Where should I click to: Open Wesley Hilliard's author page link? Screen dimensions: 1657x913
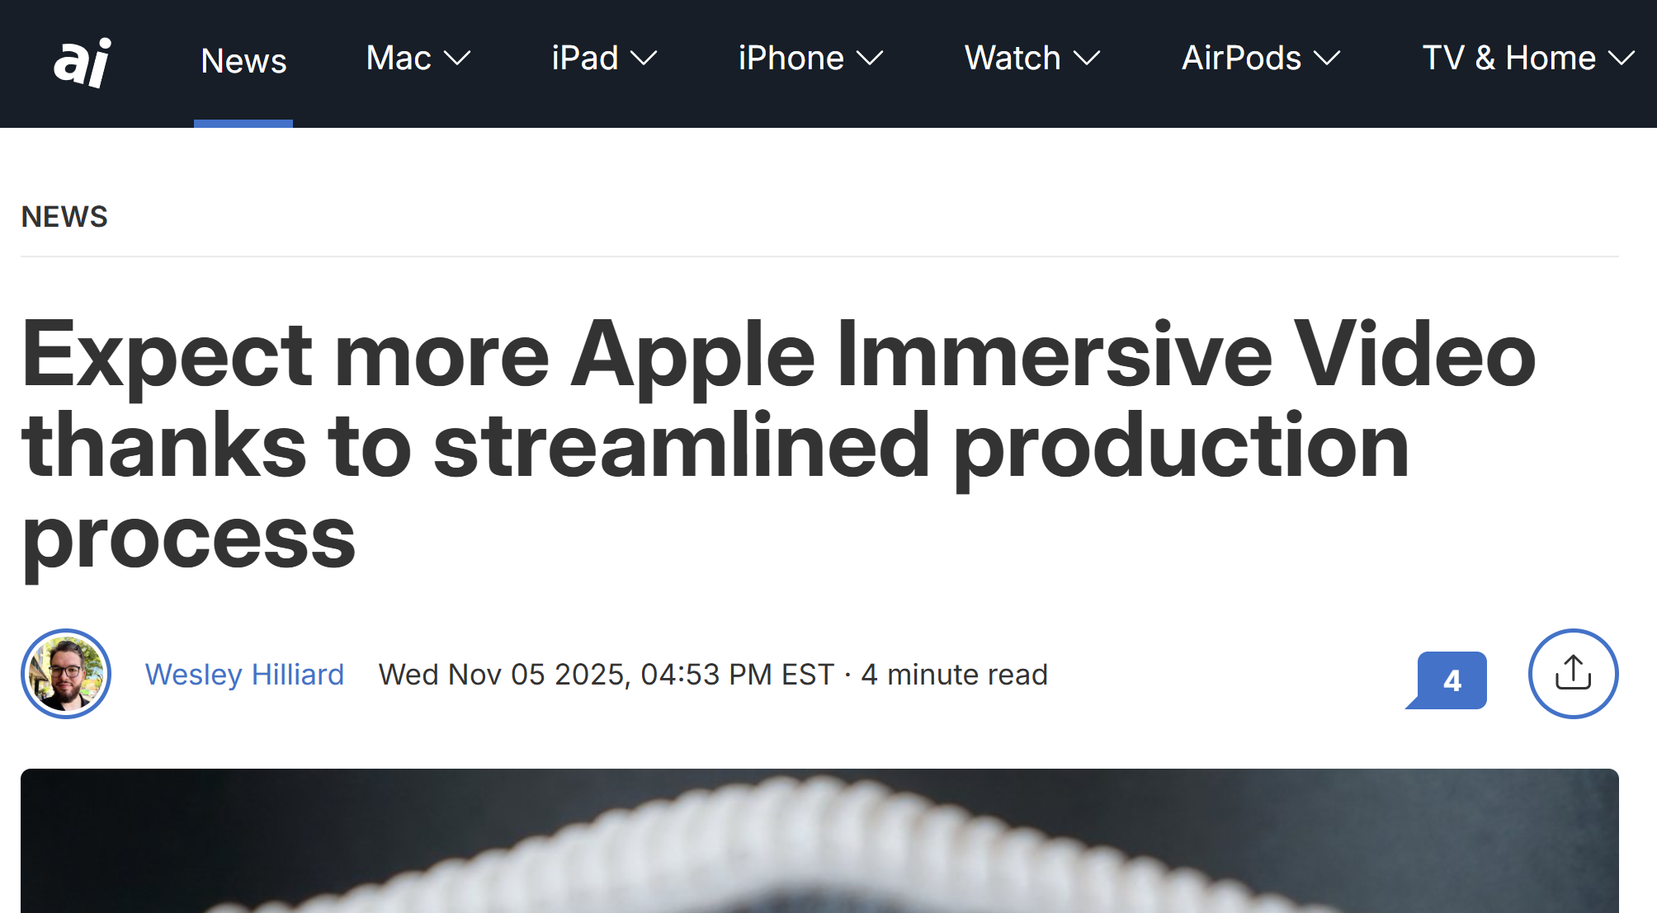(244, 675)
